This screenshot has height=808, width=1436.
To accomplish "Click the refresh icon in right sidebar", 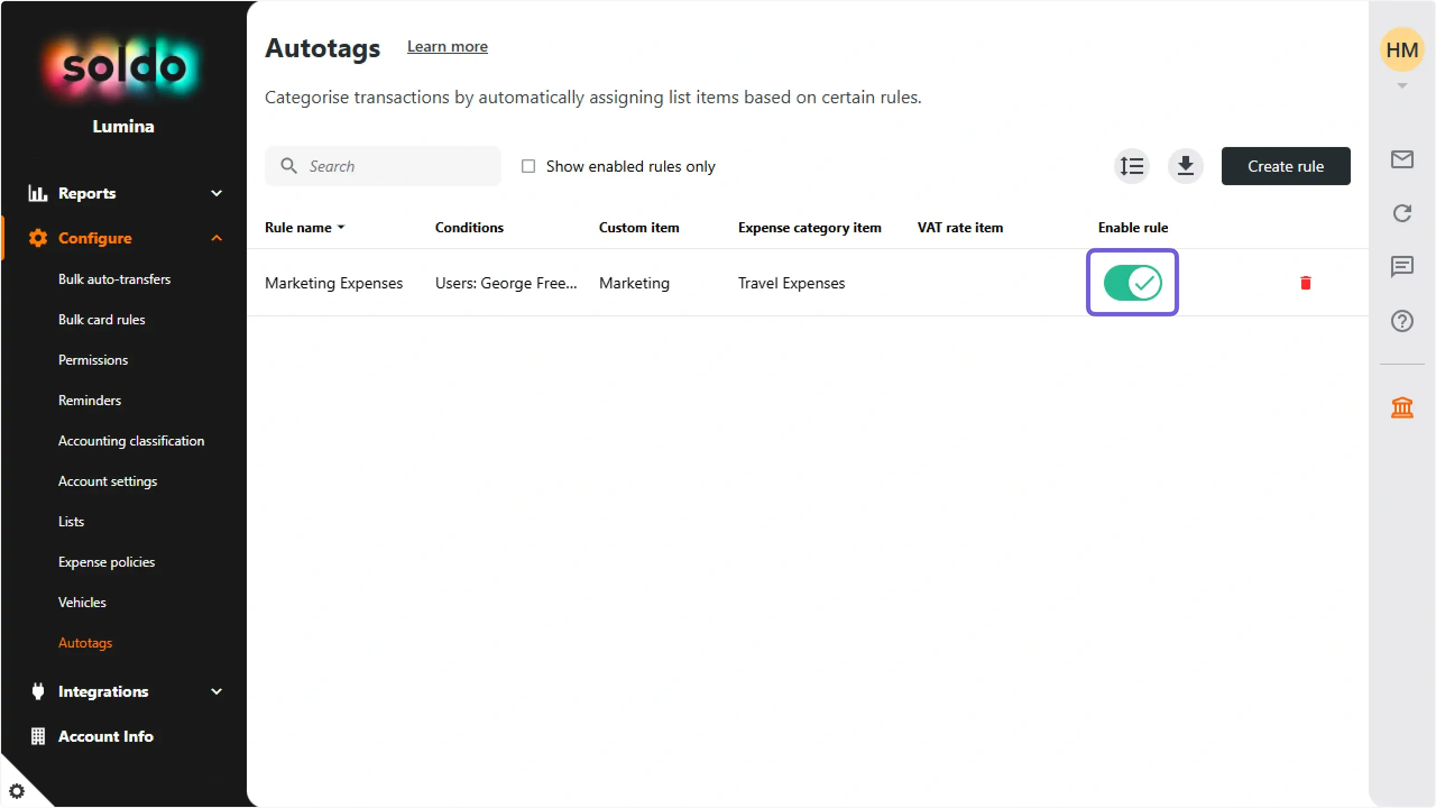I will pos(1402,213).
